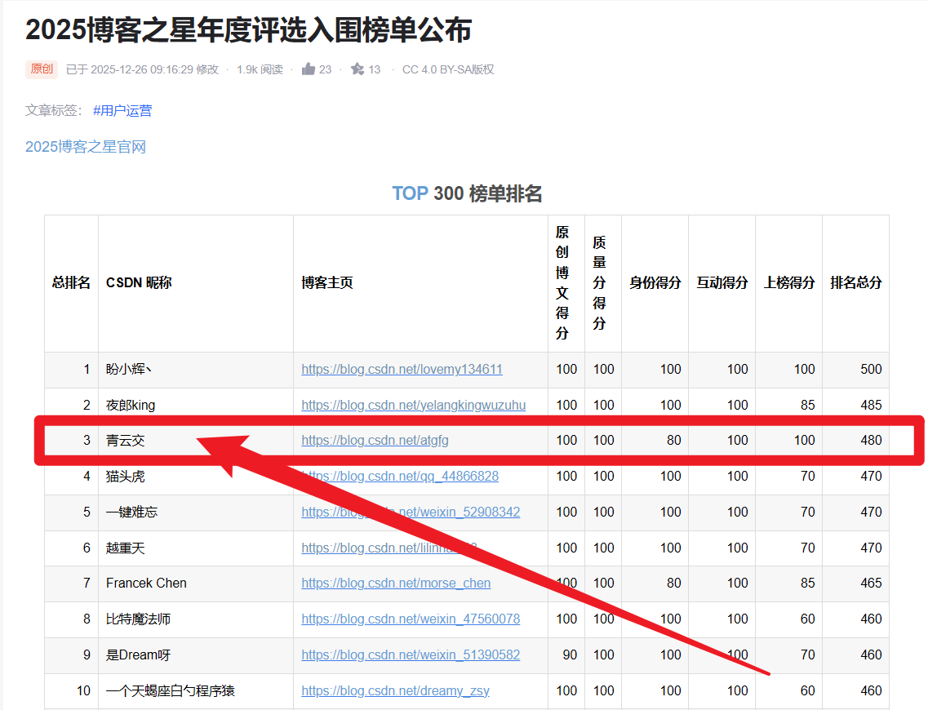Select the nickname 猫头虎
Viewport: 928px width, 710px height.
point(126,477)
